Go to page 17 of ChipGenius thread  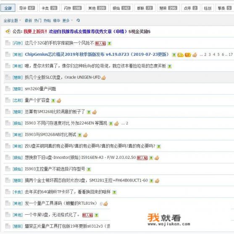tap(231, 55)
